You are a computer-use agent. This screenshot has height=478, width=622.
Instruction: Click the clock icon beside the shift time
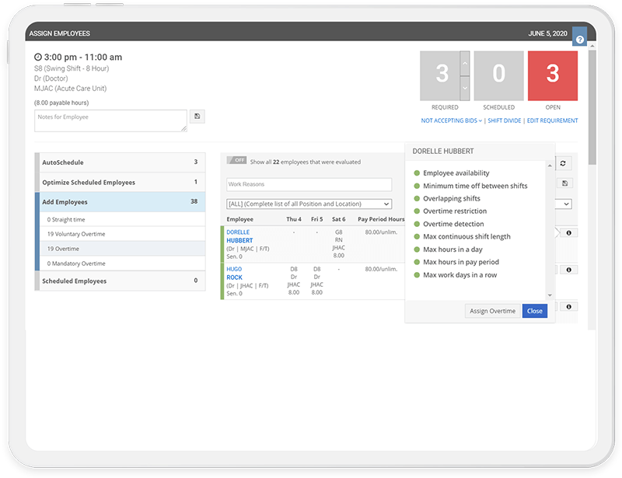38,57
